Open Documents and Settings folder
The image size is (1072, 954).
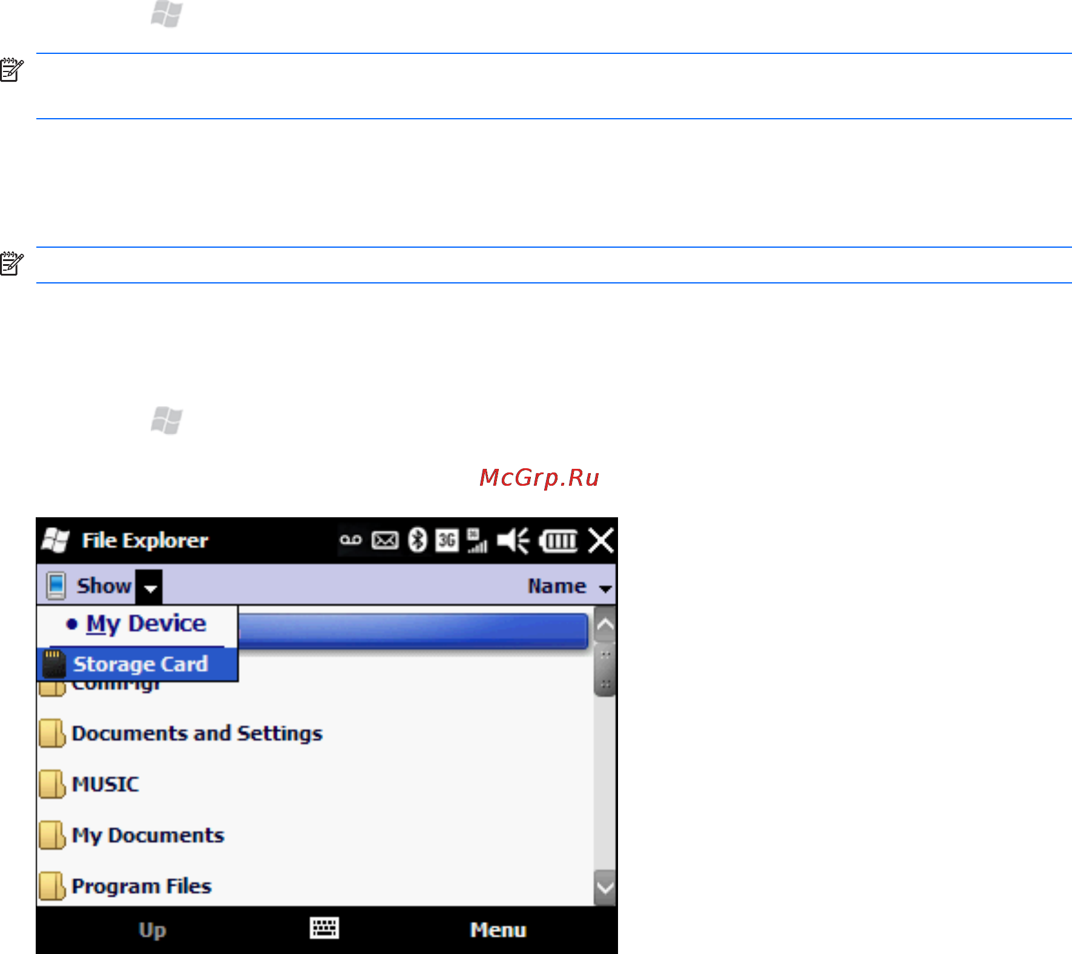197,734
